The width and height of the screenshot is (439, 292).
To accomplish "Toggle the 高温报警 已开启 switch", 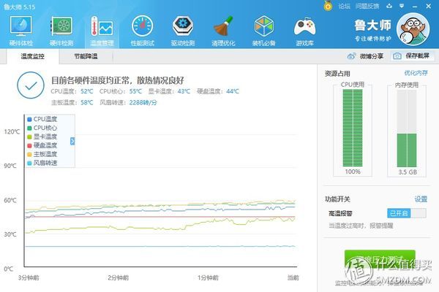I will click(x=407, y=213).
